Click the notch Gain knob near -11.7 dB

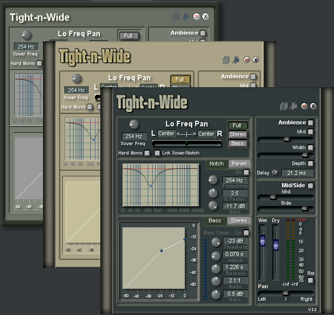click(213, 206)
